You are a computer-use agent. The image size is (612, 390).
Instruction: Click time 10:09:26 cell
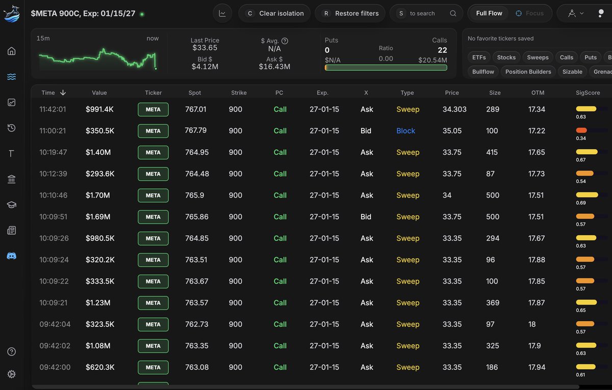[x=55, y=238]
